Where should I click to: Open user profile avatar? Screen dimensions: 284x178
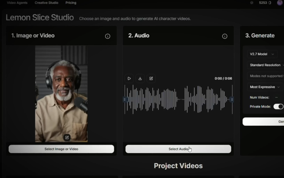tap(280, 3)
